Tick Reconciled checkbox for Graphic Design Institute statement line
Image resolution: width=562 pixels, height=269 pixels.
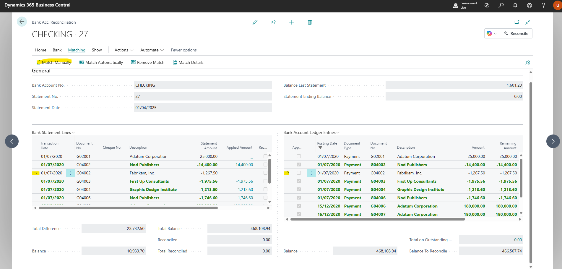[x=265, y=189]
